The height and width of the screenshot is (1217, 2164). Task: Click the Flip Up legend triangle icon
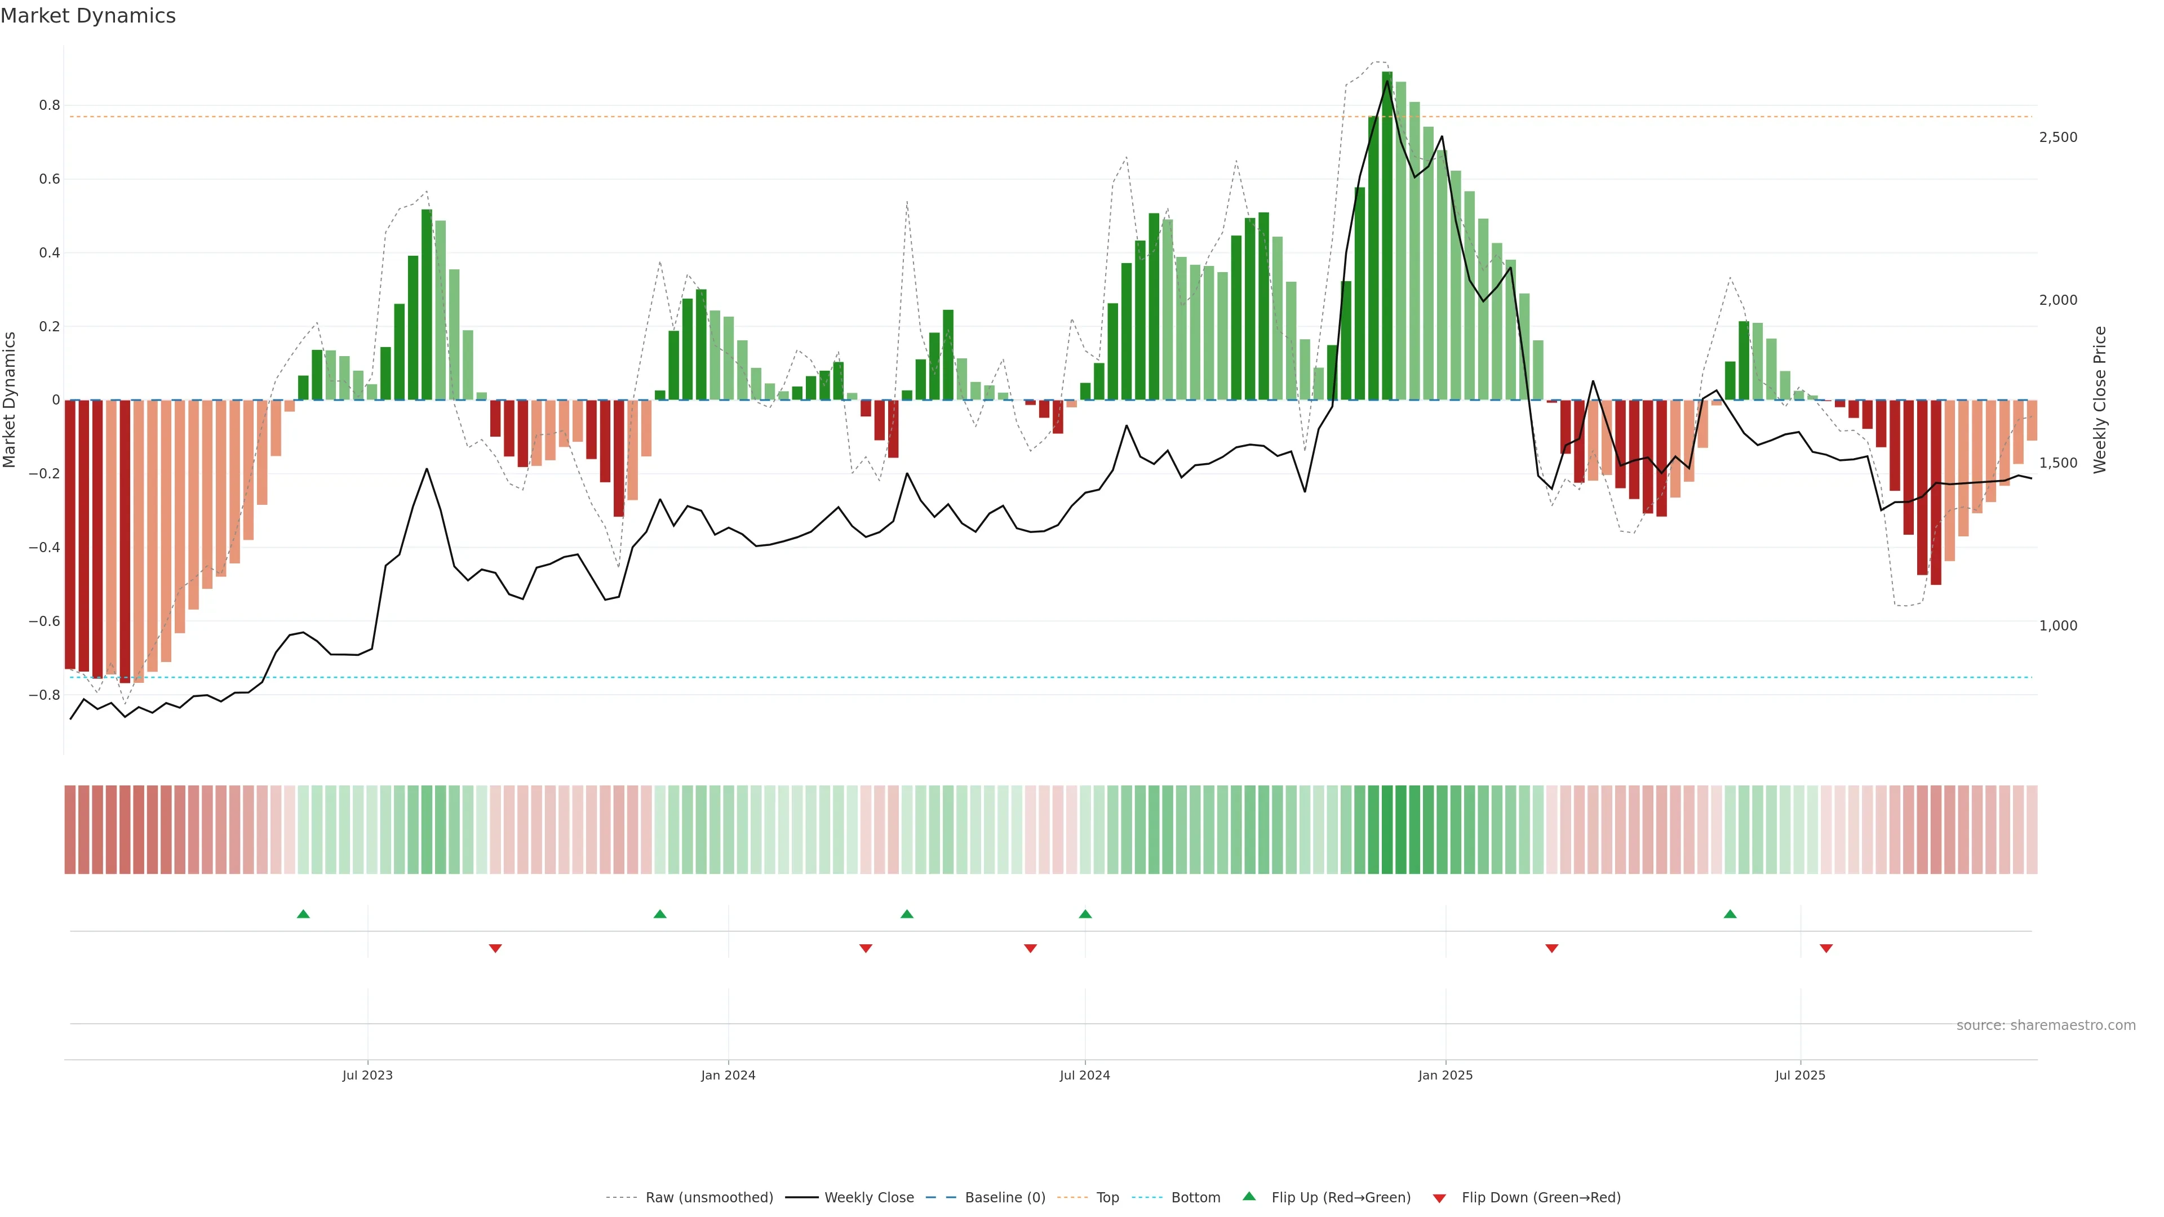coord(1249,1196)
